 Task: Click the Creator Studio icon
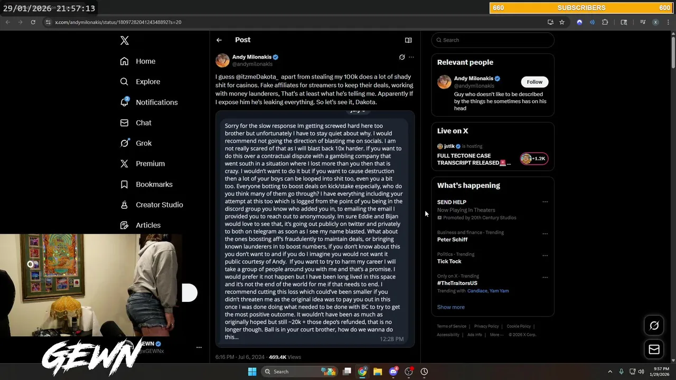[x=124, y=205]
